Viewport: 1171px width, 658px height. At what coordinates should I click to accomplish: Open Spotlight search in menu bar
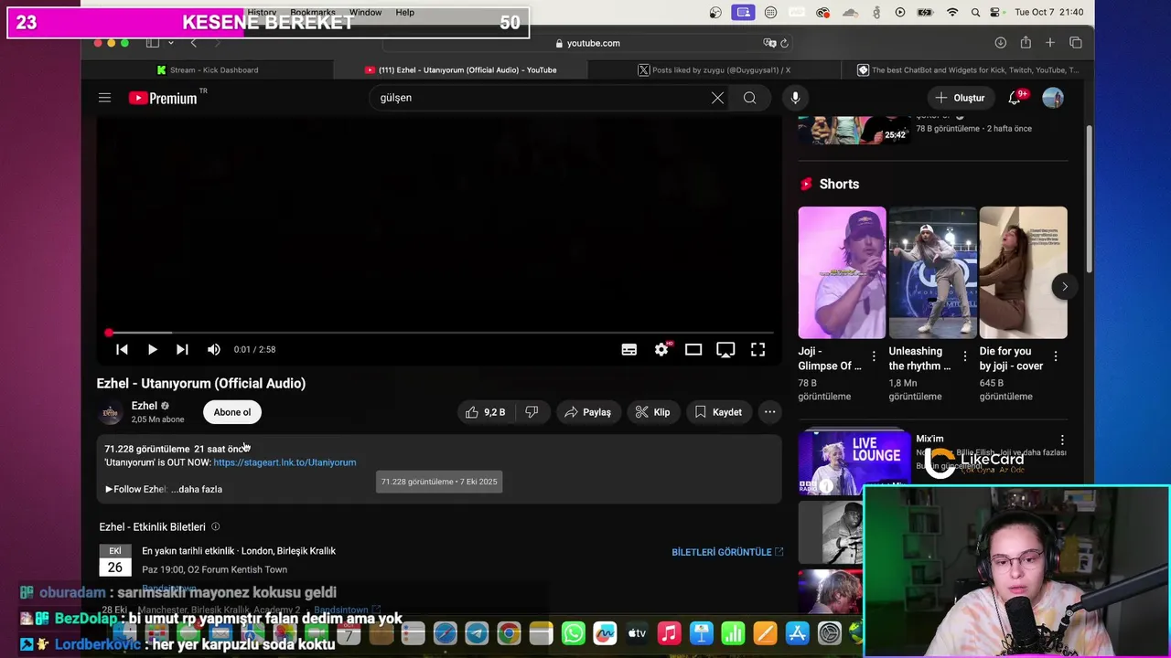[976, 13]
